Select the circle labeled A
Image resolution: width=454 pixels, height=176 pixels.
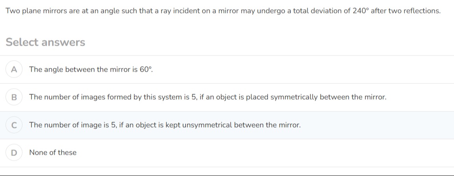pos(14,69)
